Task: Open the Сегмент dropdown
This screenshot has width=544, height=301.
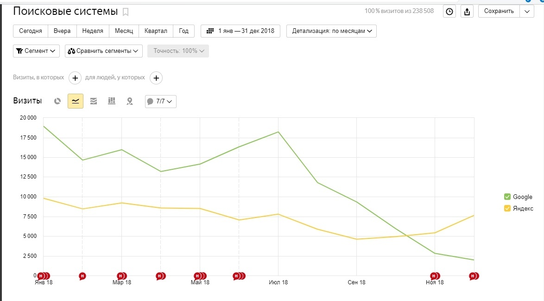Action: point(36,51)
